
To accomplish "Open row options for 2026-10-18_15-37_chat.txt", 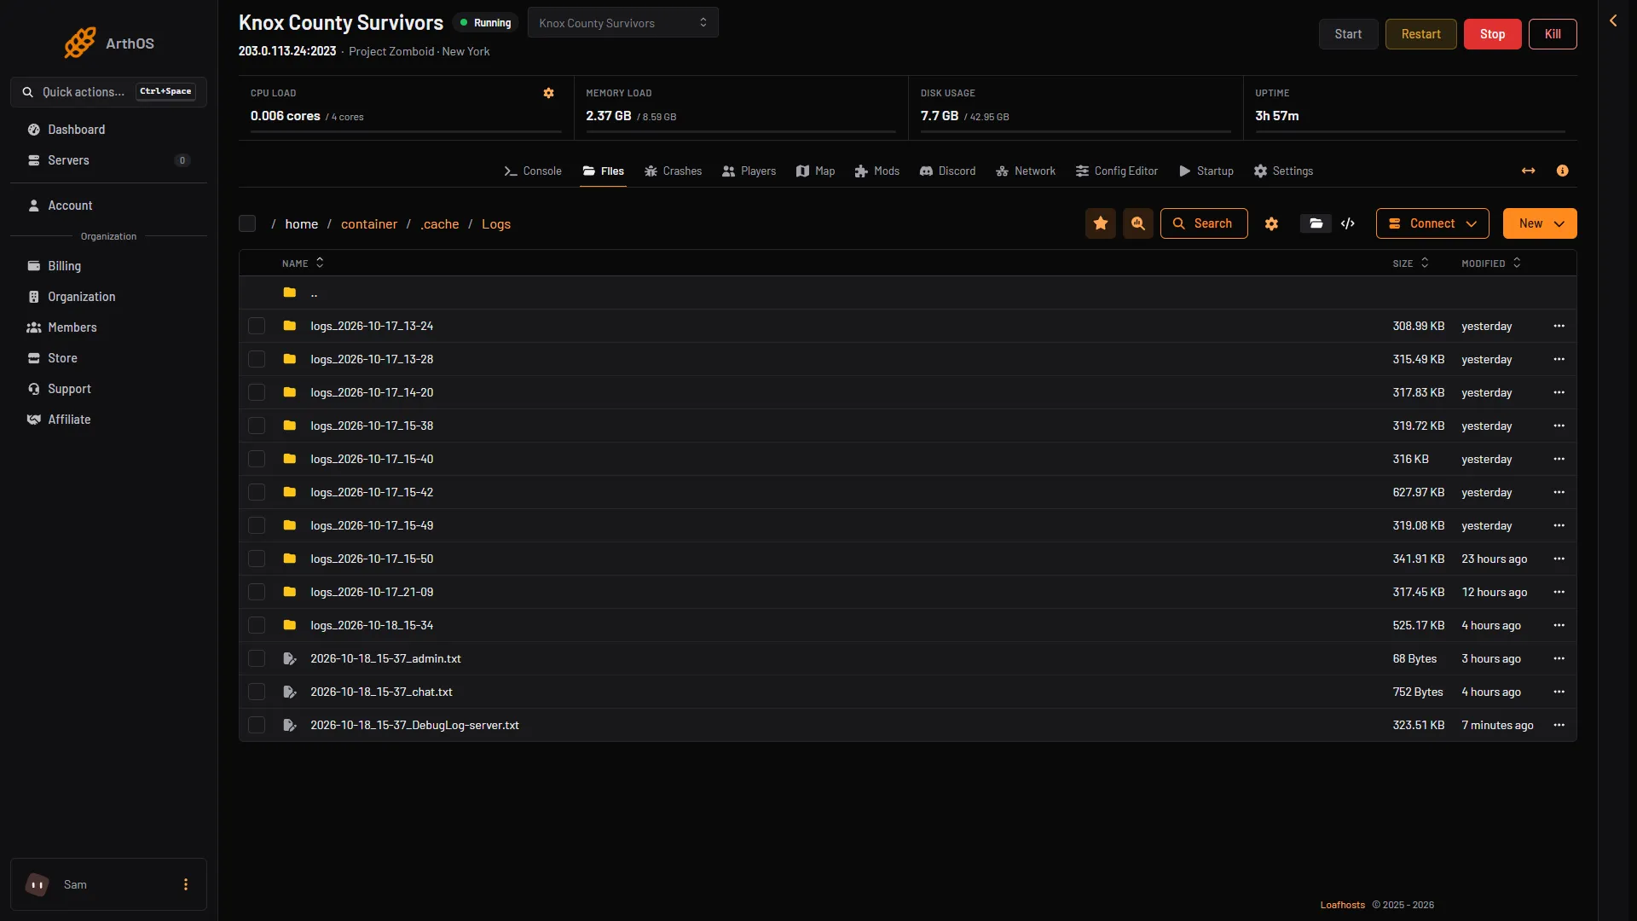I will (x=1559, y=692).
